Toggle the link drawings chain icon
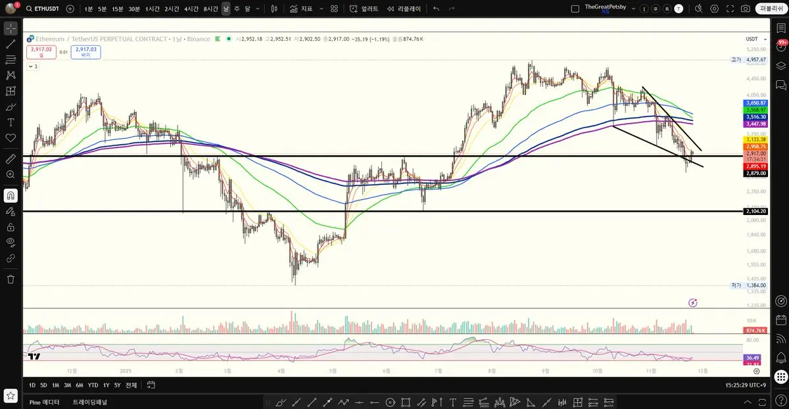The width and height of the screenshot is (789, 409). tap(11, 258)
